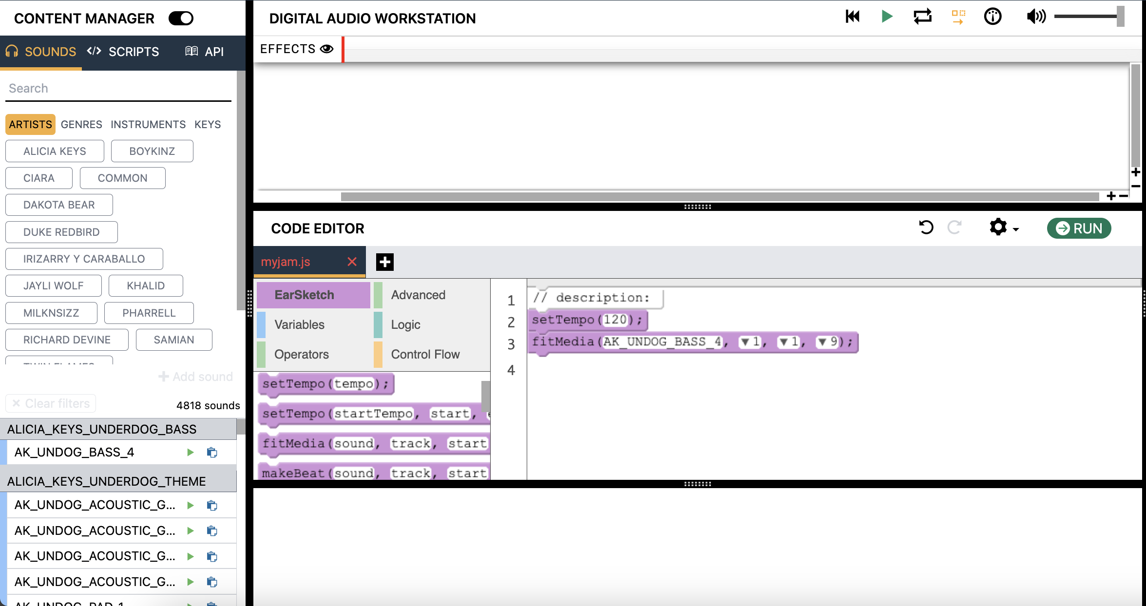Select the Genres filter tab
This screenshot has height=606, width=1146.
pos(81,125)
